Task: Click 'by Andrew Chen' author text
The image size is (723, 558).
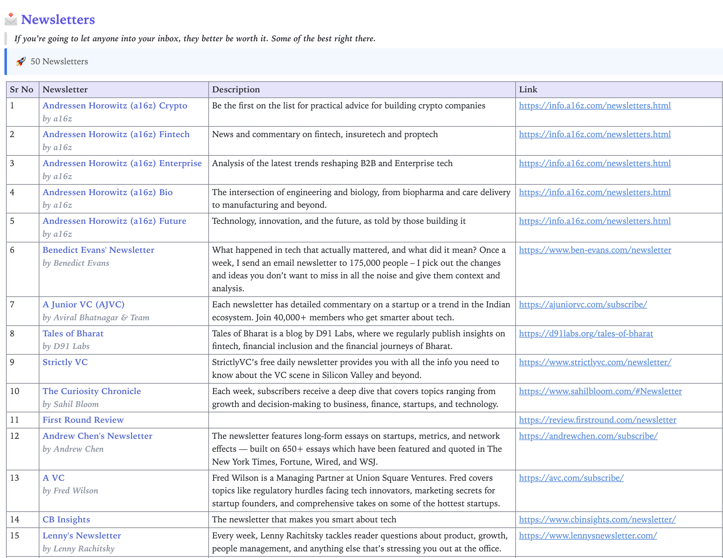Action: click(x=73, y=449)
